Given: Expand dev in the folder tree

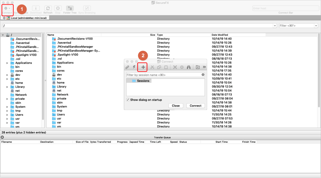Looking at the screenshot, I should 7,75.
